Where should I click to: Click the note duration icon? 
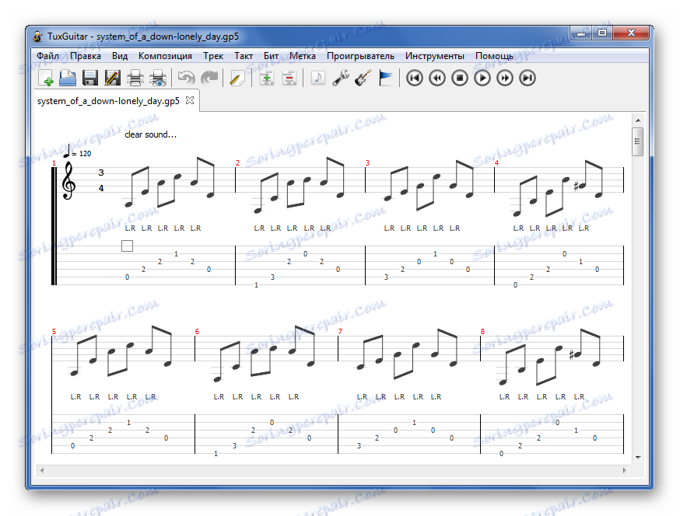(x=318, y=78)
